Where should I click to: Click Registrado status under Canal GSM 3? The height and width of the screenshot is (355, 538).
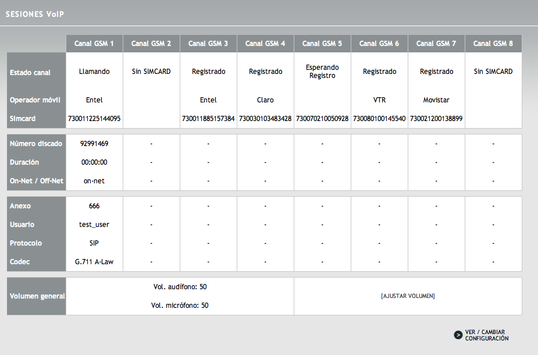(208, 72)
